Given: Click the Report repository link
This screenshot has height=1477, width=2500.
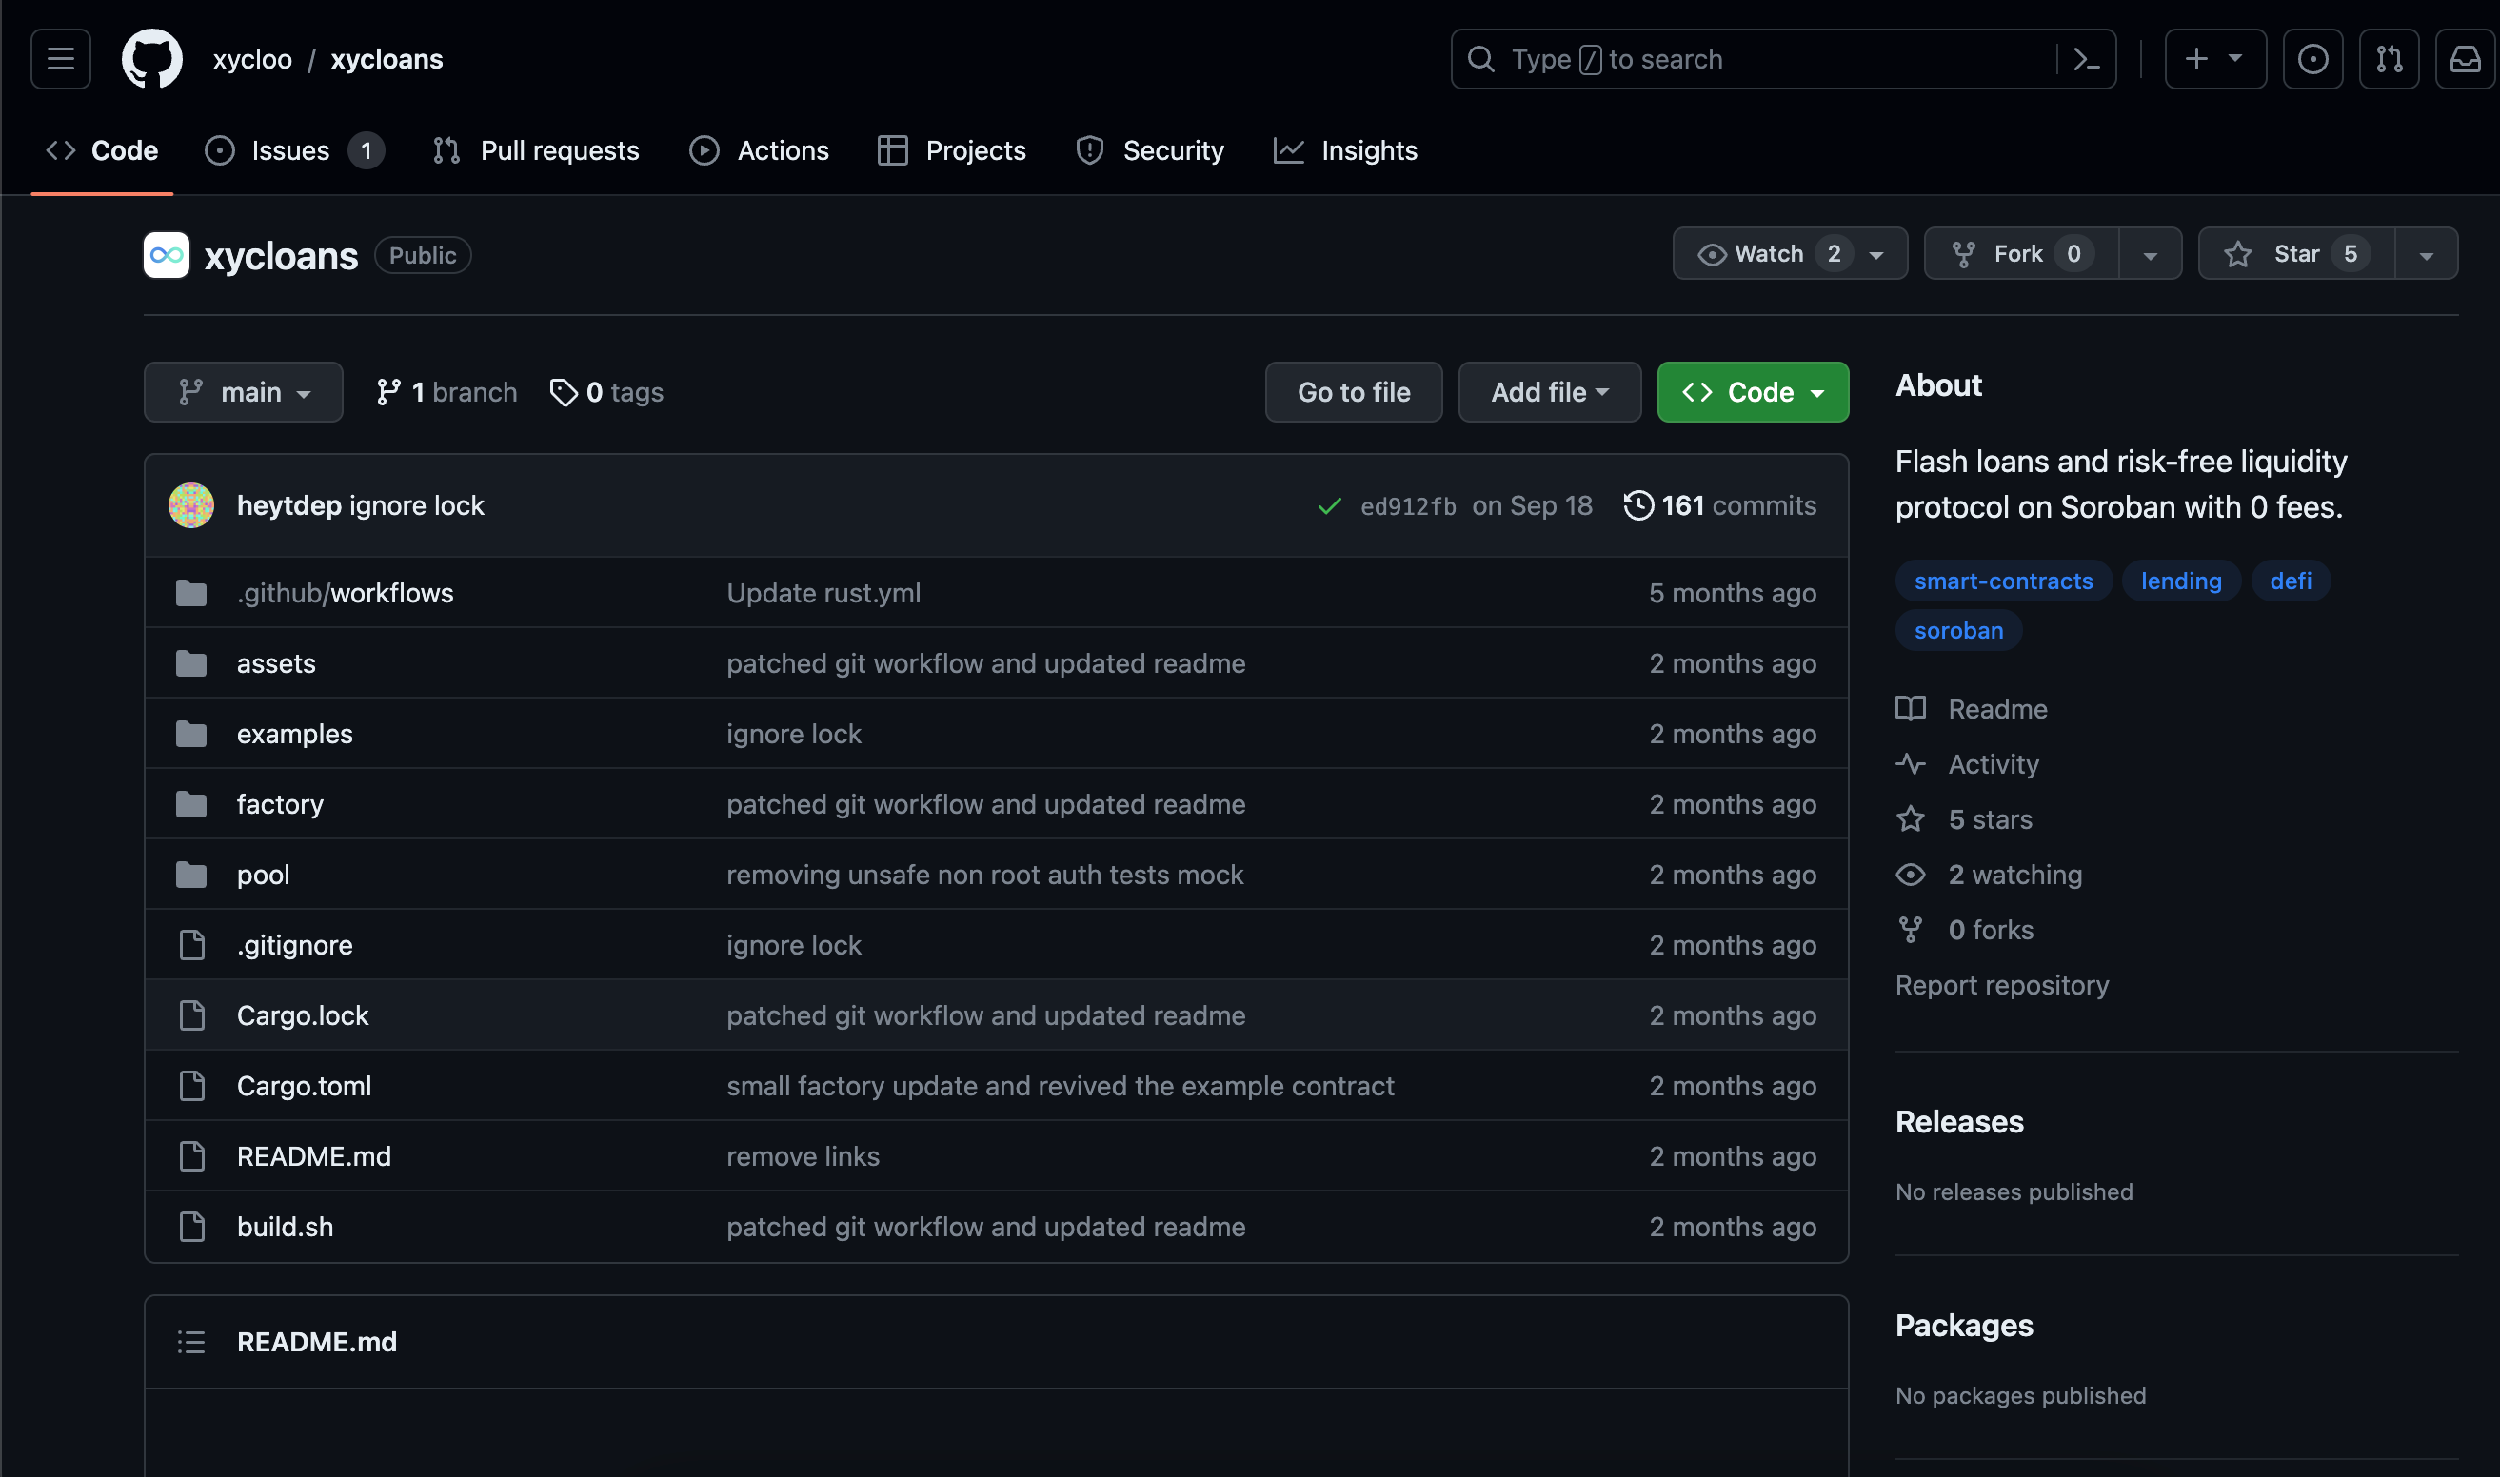Looking at the screenshot, I should [x=2001, y=984].
